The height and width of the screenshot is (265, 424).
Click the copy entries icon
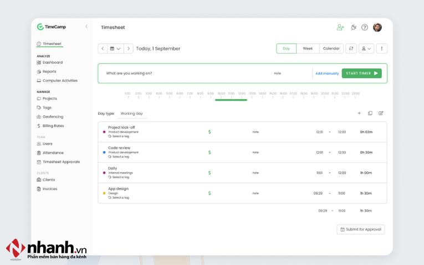pyautogui.click(x=370, y=113)
